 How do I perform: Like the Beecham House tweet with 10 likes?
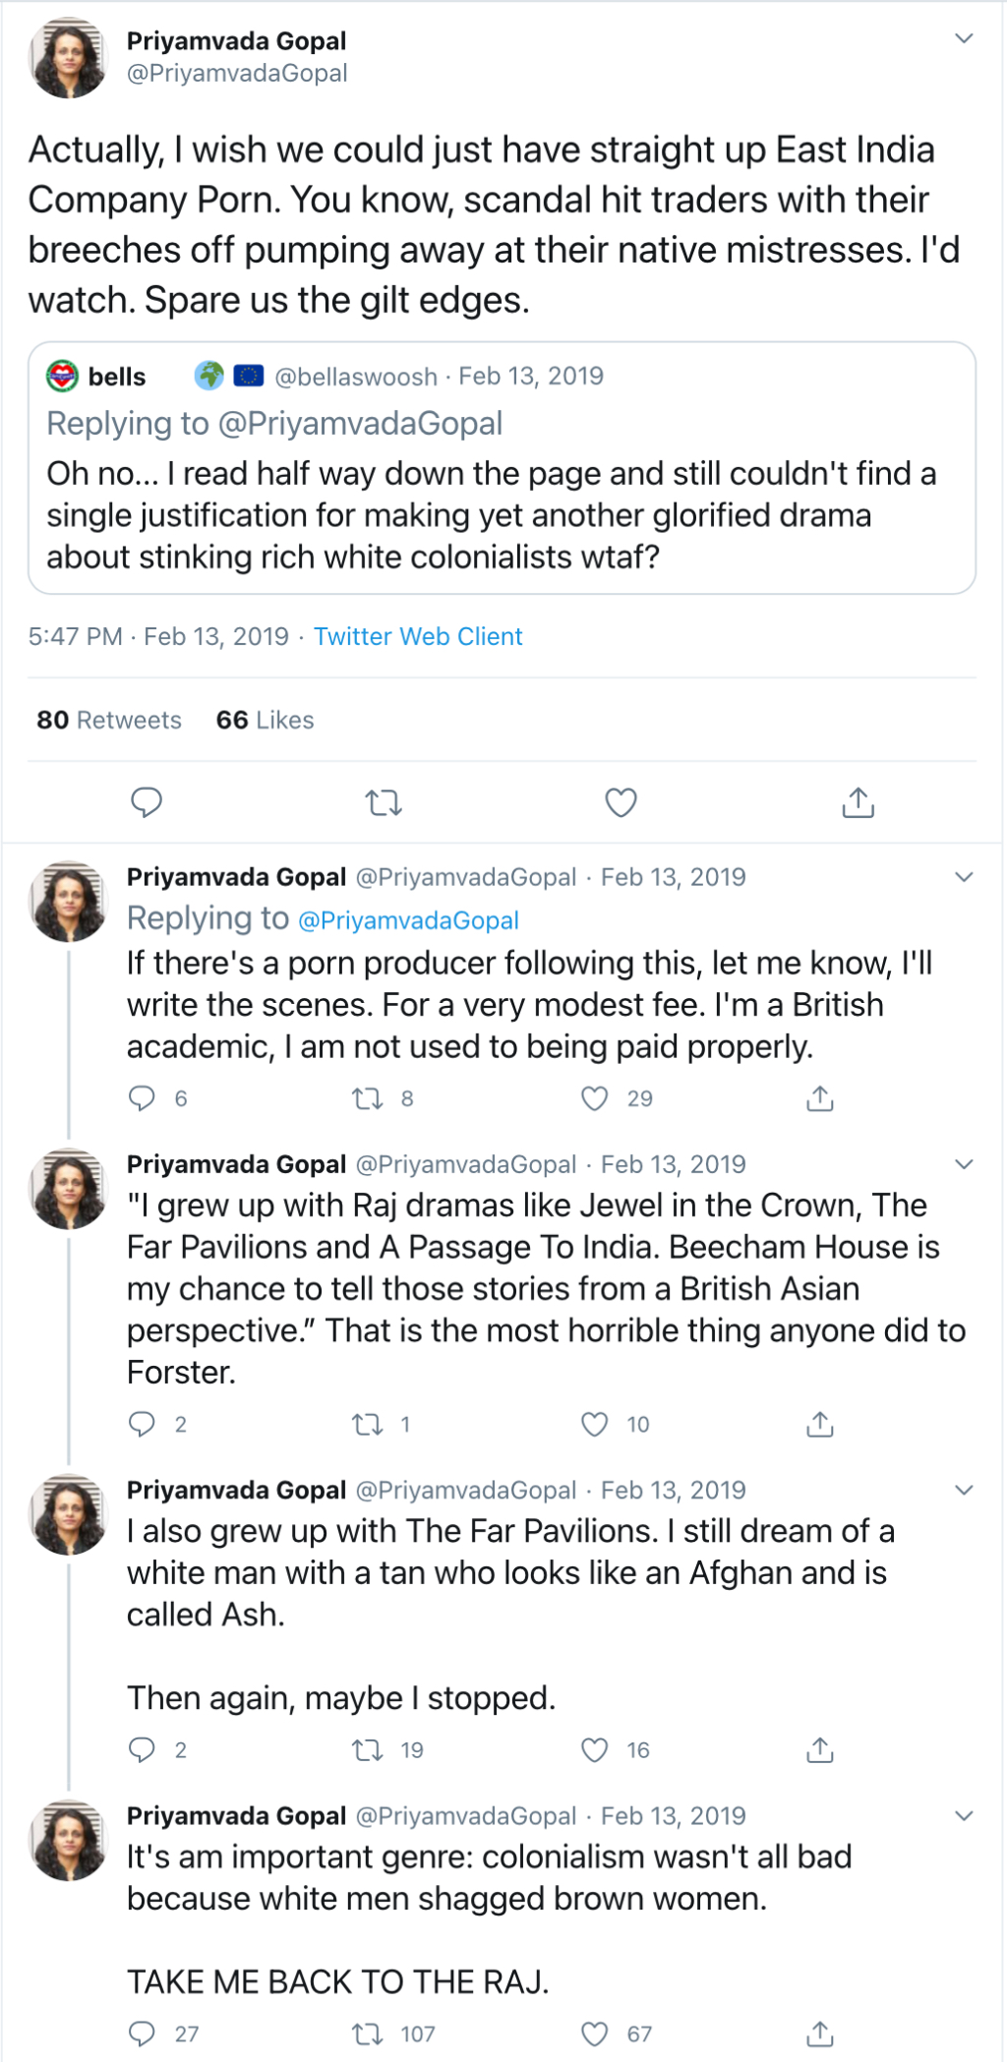point(594,1424)
